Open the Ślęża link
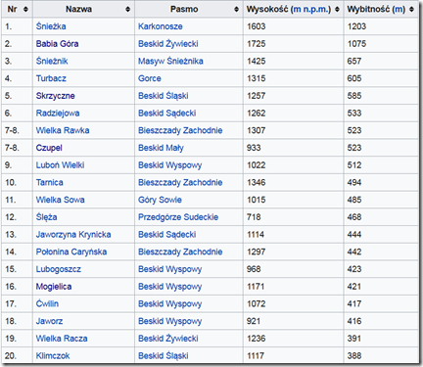This screenshot has width=423, height=367. point(47,217)
